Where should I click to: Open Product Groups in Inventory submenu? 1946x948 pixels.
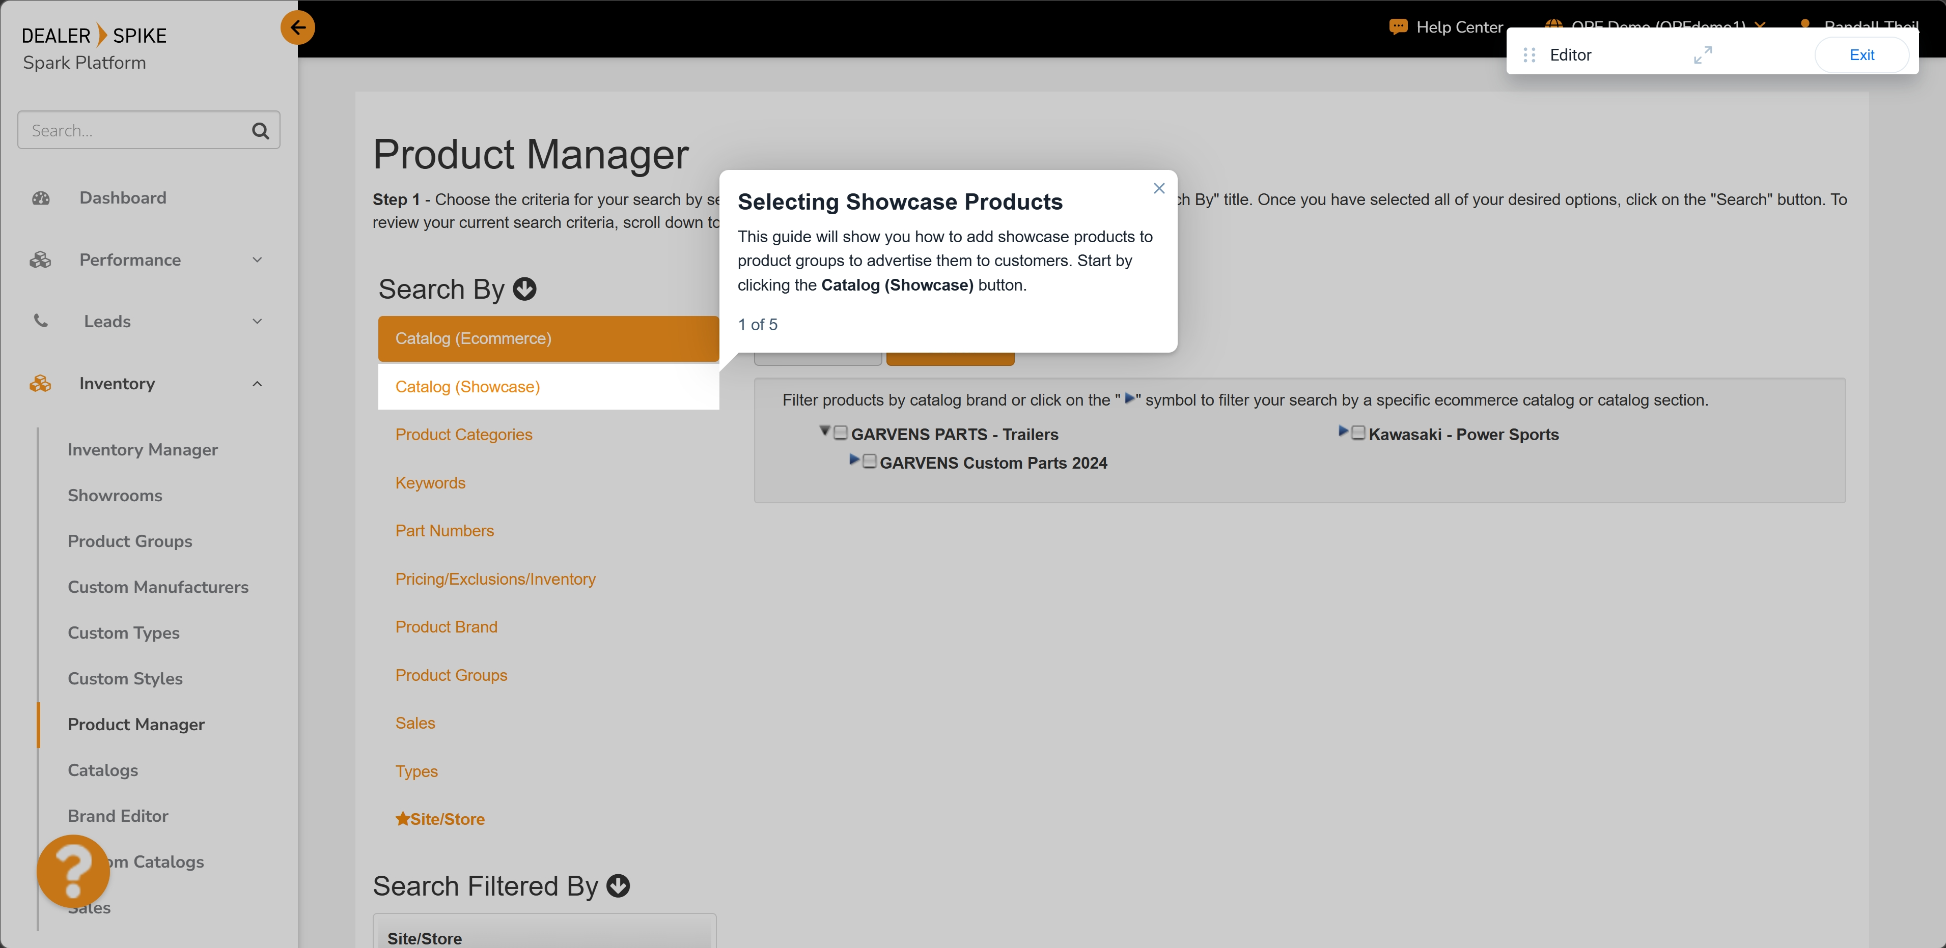(x=130, y=541)
